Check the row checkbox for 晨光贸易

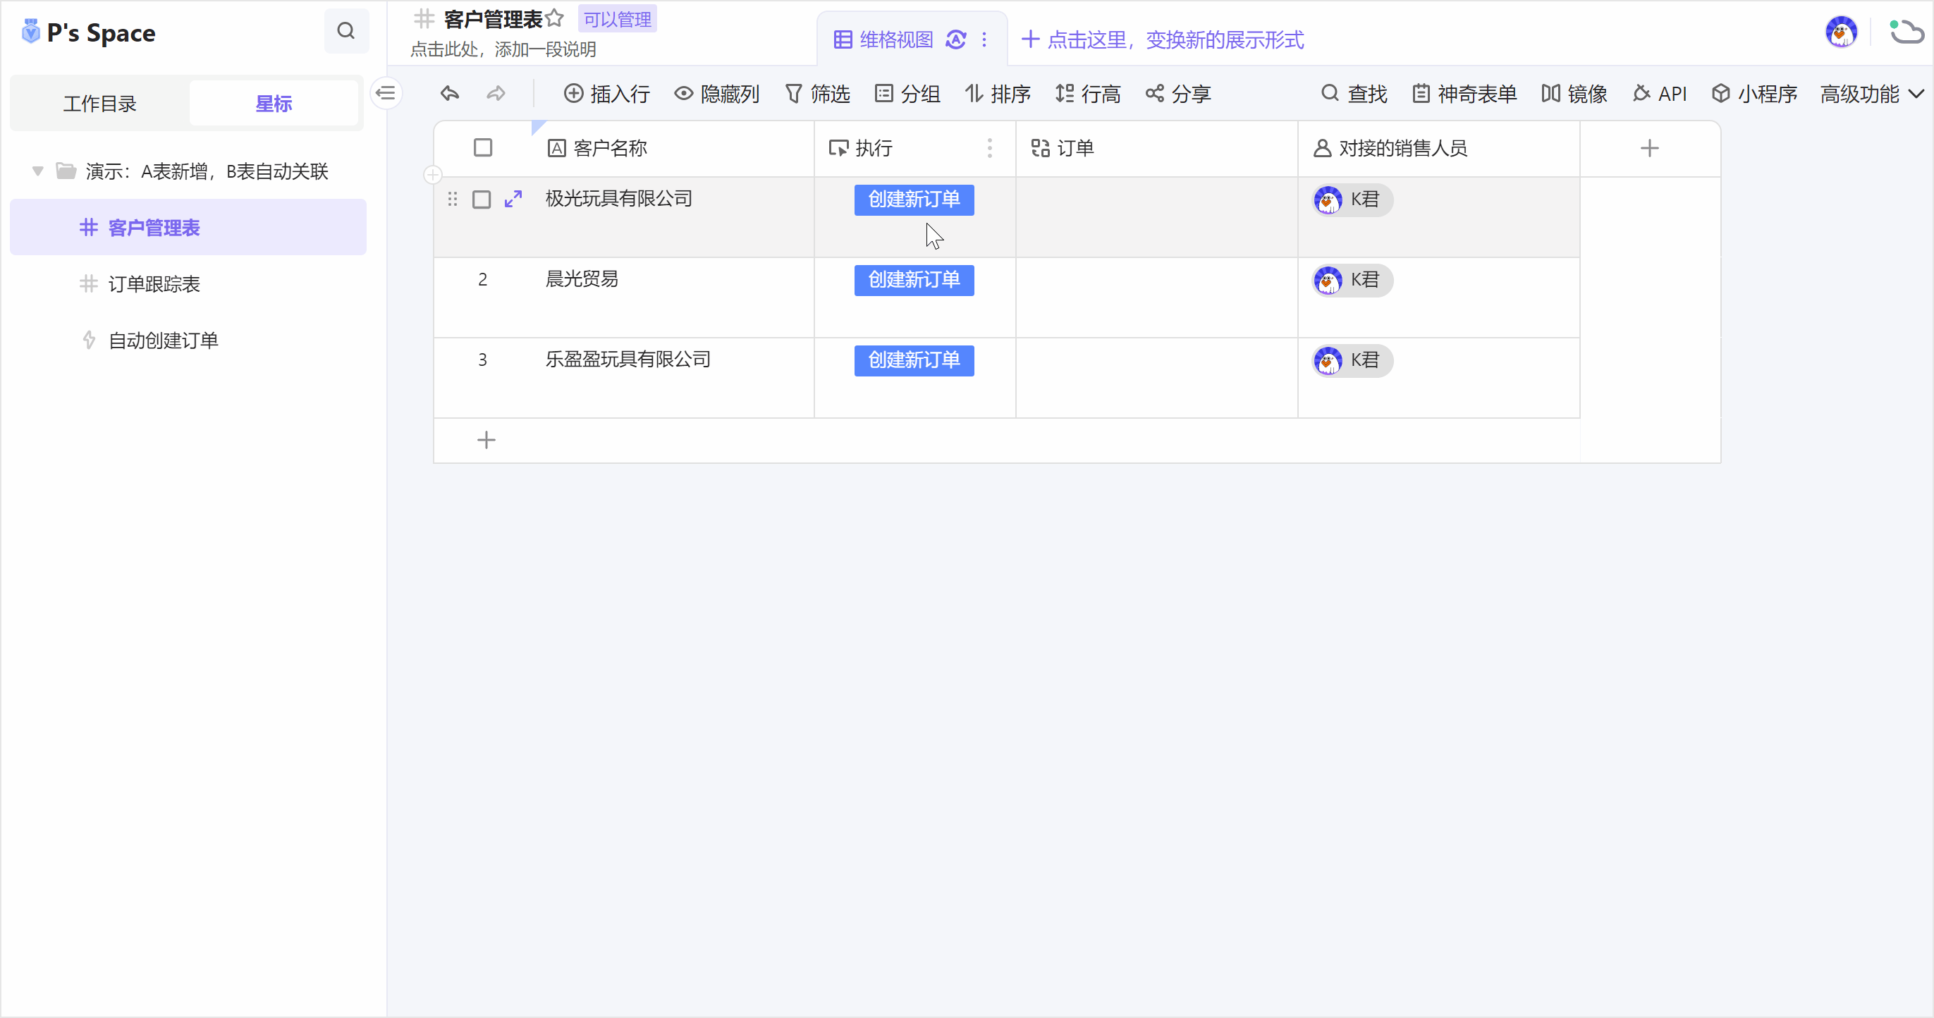(x=482, y=280)
